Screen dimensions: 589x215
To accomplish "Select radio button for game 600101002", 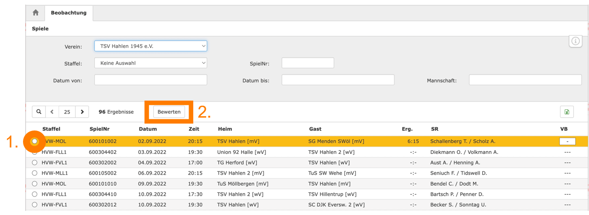I will pyautogui.click(x=35, y=141).
